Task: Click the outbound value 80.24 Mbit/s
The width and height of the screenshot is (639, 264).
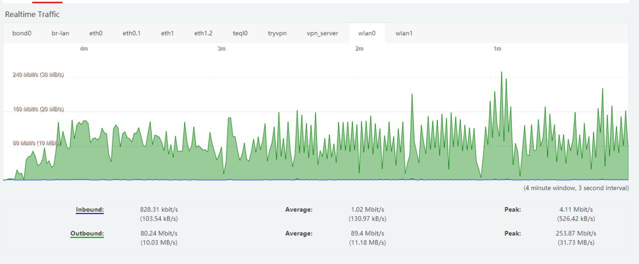Action: click(159, 233)
